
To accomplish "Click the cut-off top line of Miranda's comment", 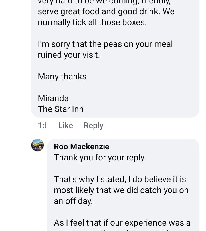I will [x=104, y=2].
